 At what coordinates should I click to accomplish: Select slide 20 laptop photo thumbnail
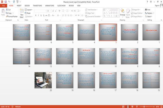pyautogui.click(x=43, y=80)
